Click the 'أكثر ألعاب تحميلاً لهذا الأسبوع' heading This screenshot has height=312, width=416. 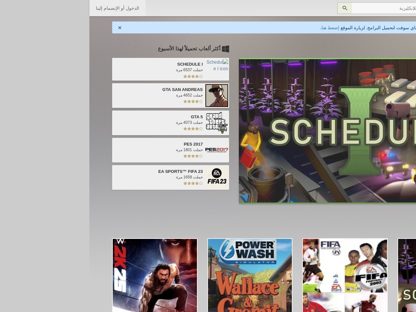[189, 48]
